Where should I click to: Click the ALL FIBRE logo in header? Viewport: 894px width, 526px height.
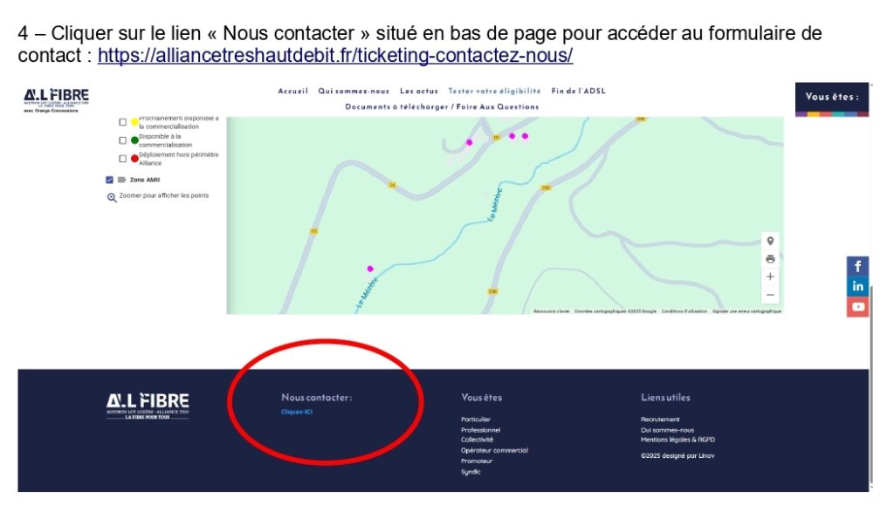[x=56, y=99]
